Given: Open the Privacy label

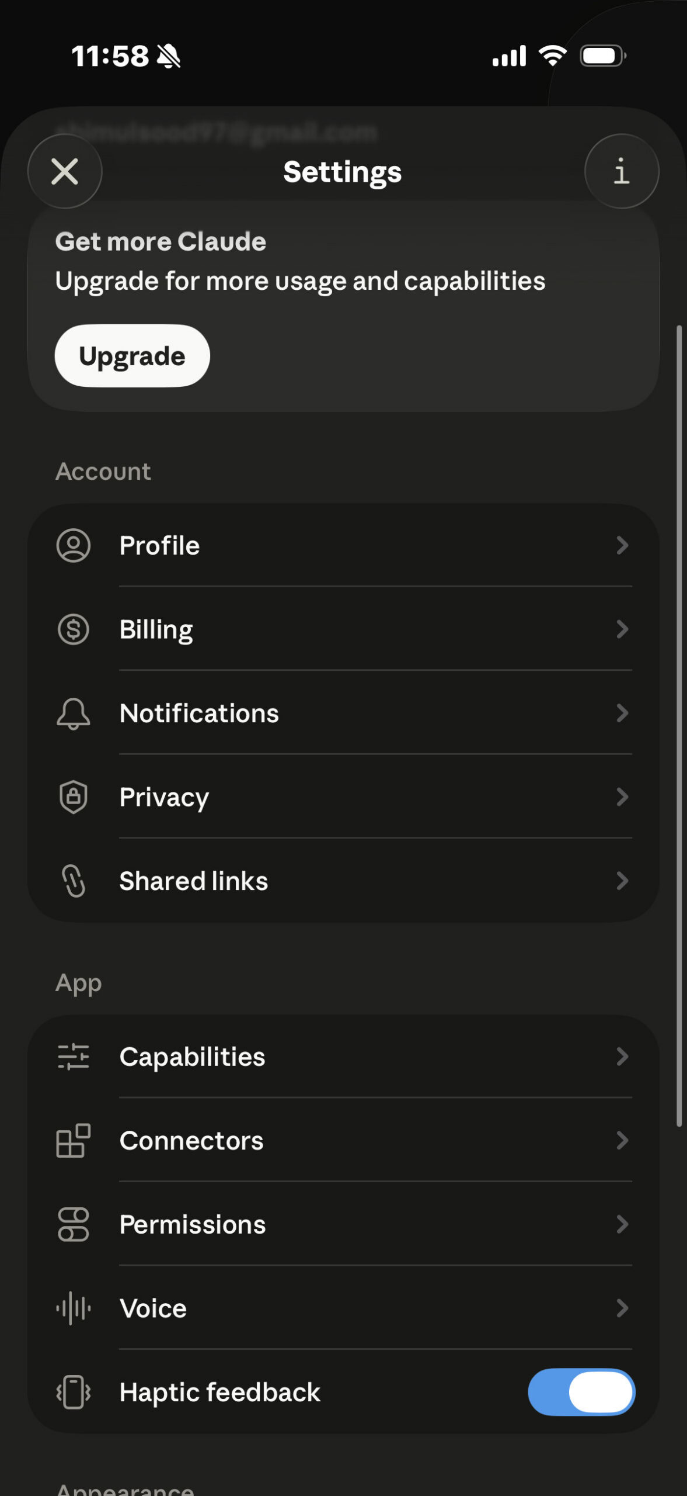Looking at the screenshot, I should pos(164,798).
